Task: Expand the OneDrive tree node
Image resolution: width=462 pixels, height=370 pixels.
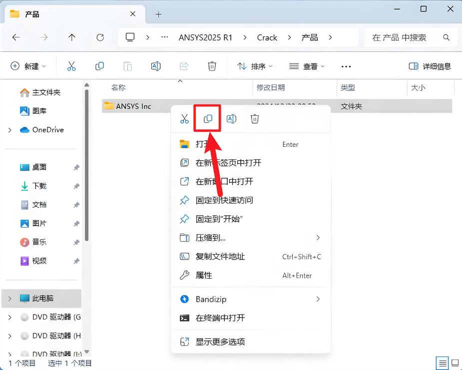Action: tap(9, 130)
